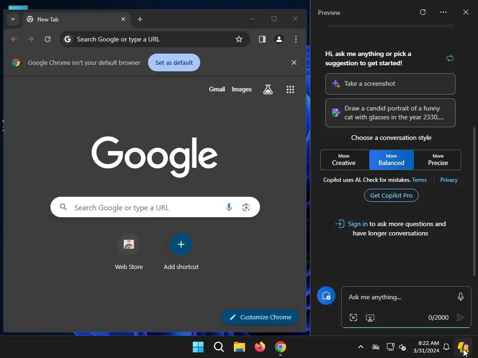Set Chrome as default browser
This screenshot has height=358, width=478.
pyautogui.click(x=174, y=62)
